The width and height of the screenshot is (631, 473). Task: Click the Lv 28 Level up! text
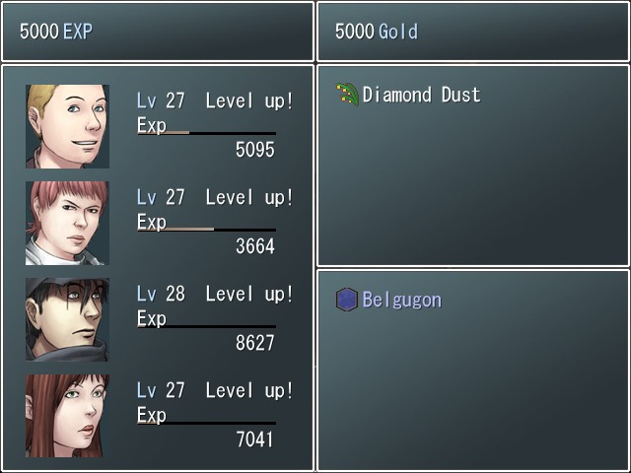(215, 294)
